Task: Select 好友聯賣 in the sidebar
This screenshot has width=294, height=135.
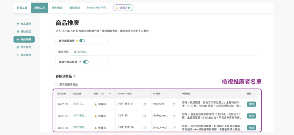Action: point(25,47)
